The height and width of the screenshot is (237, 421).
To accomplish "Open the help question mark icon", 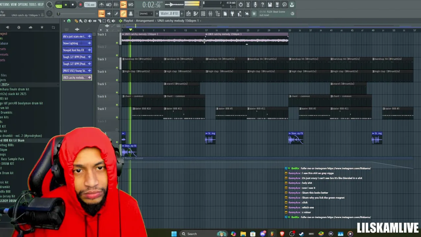I will (262, 5).
